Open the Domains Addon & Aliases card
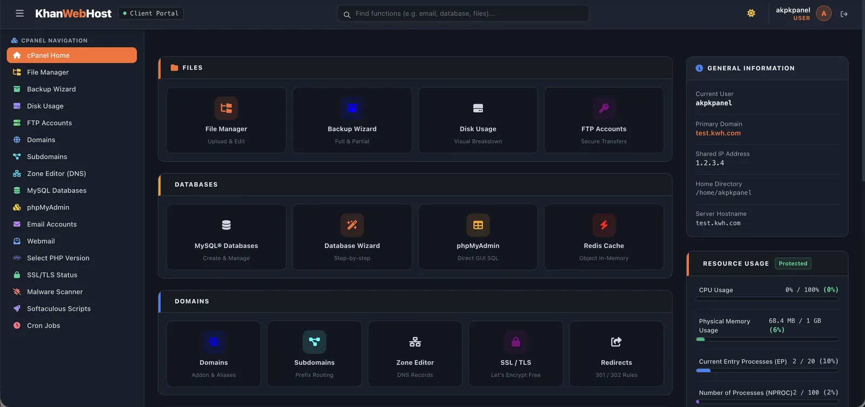Image resolution: width=865 pixels, height=407 pixels. click(214, 354)
